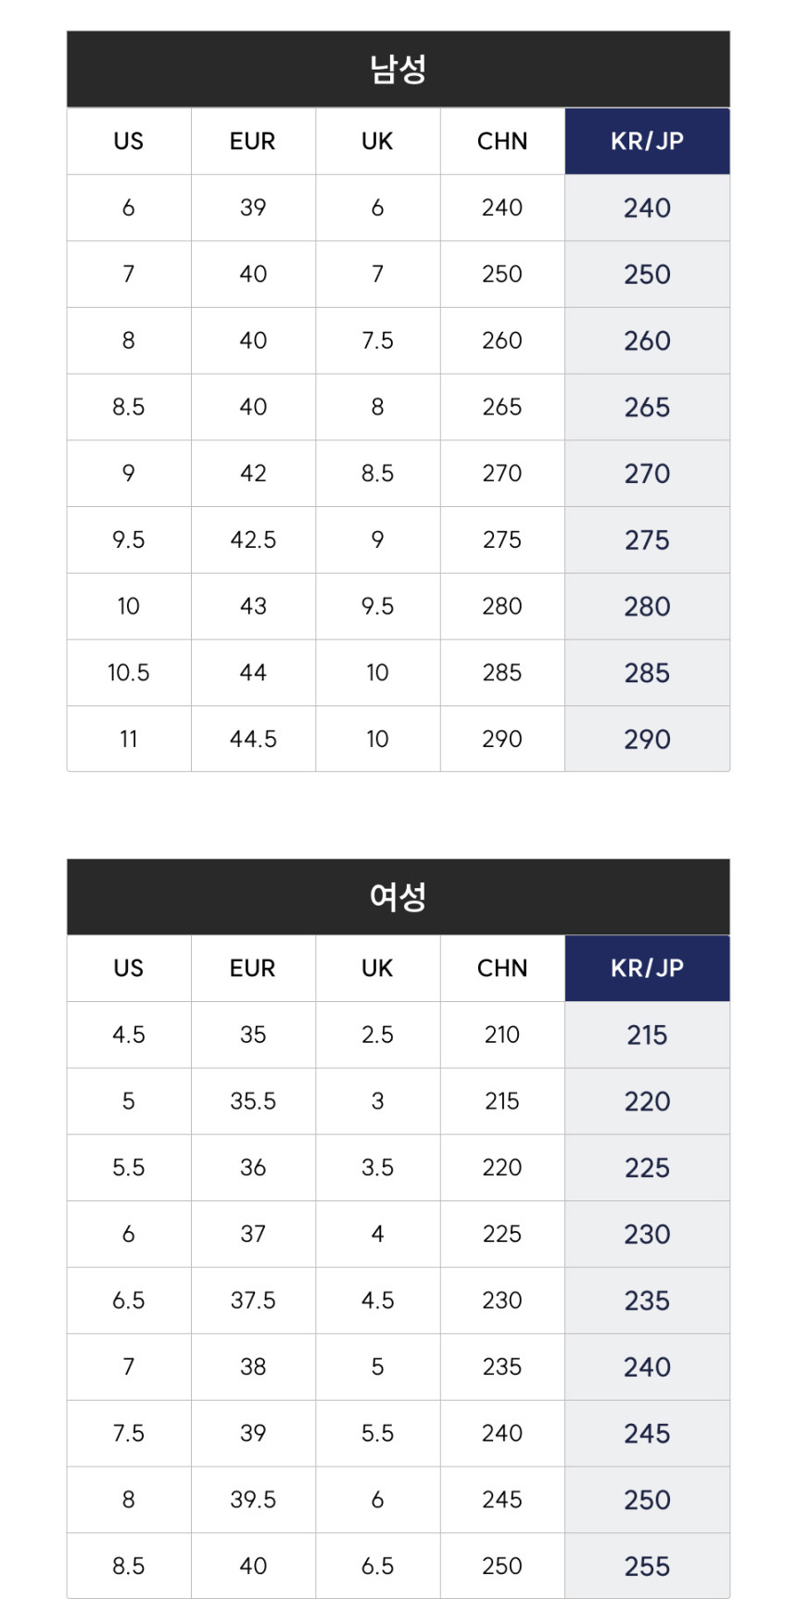
Task: Click the US 10.5 cell
Action: pos(129,672)
